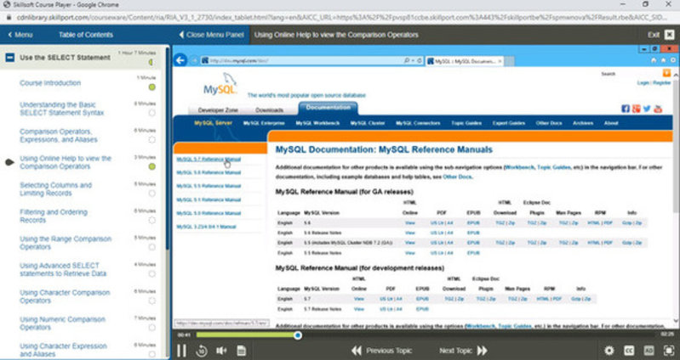Open the transcript notes icon
Image resolution: width=680 pixels, height=360 pixels.
tap(242, 351)
